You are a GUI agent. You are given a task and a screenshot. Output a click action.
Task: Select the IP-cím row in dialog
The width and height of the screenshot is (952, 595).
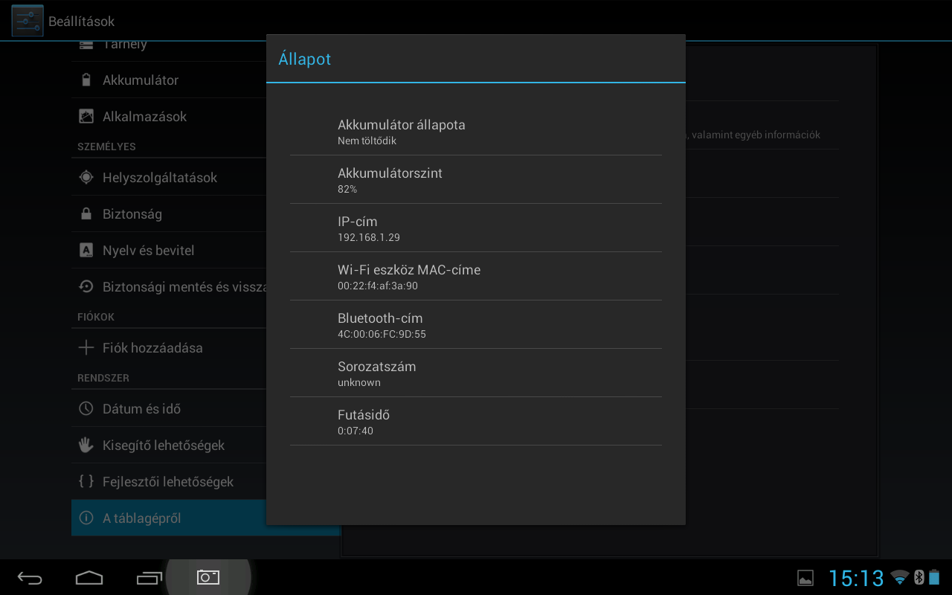(476, 228)
